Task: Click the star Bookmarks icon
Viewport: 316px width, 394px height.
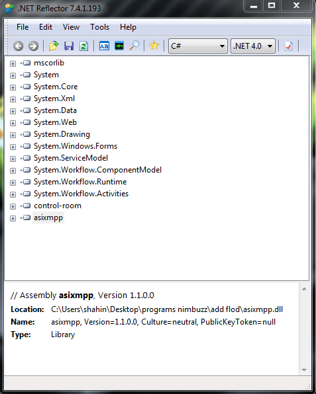Action: 154,46
